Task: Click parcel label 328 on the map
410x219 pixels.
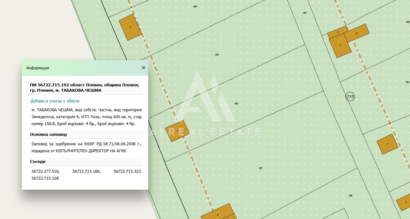Action: (217, 55)
